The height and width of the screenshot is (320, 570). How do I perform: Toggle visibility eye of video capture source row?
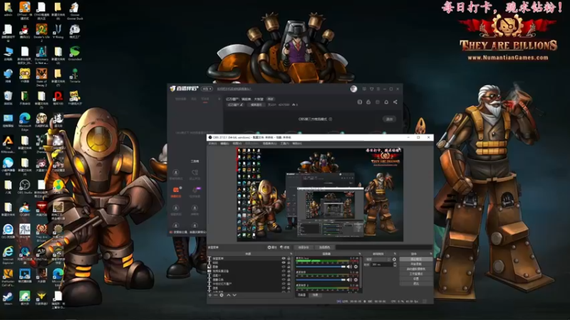pyautogui.click(x=284, y=271)
